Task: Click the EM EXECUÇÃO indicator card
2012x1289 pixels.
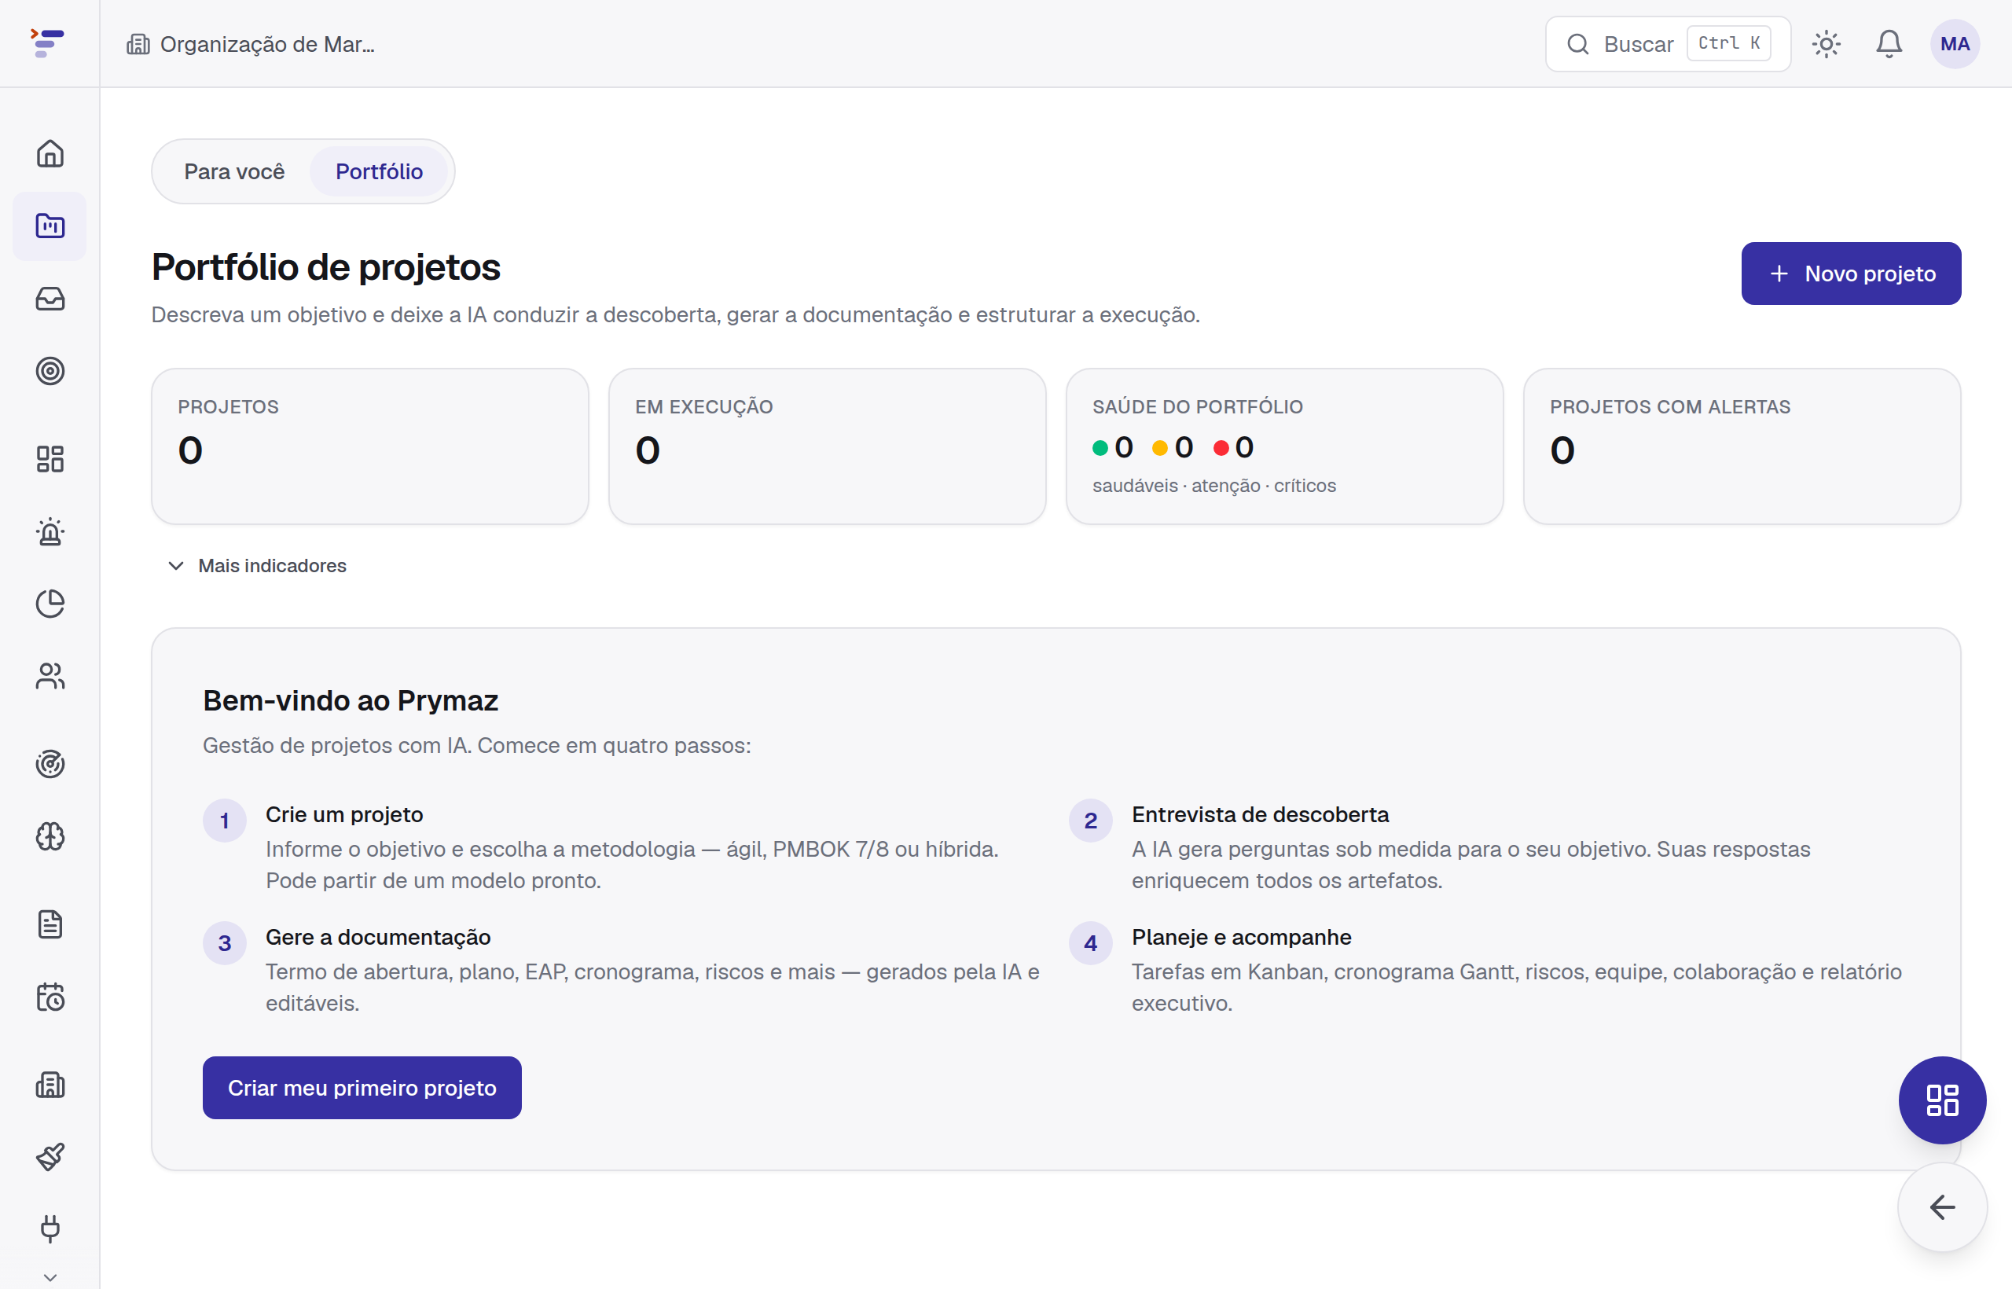Action: coord(827,446)
